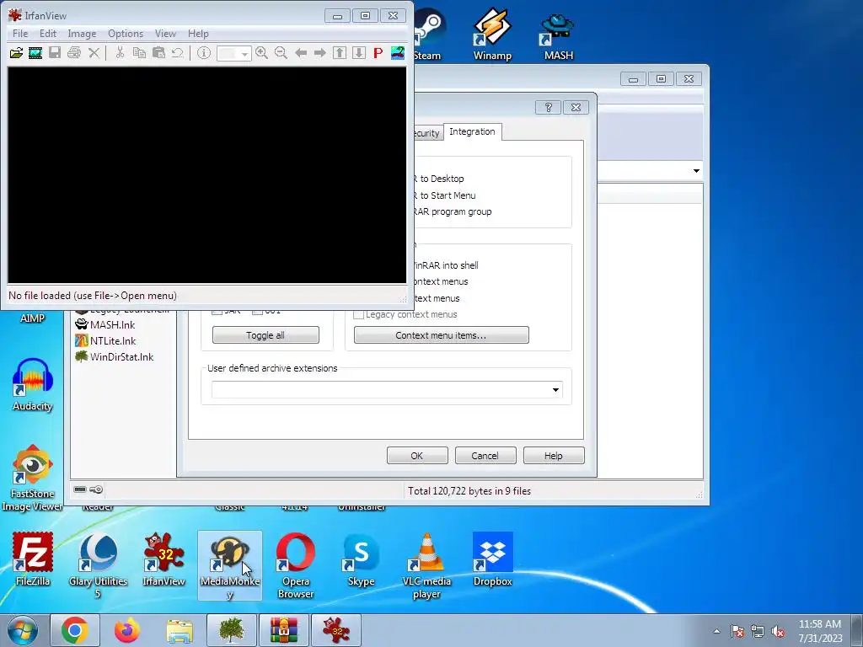Open the Help menu in IrfanView
Viewport: 863px width, 647px height.
point(198,34)
